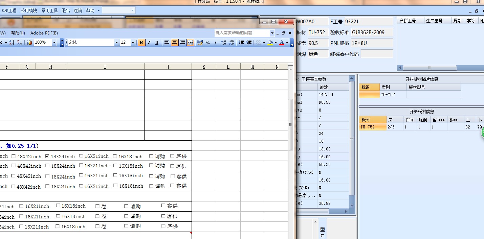Decrease decimal places

tap(231, 43)
